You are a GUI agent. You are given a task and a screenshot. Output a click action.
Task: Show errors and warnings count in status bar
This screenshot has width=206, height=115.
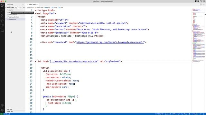click(x=7, y=114)
